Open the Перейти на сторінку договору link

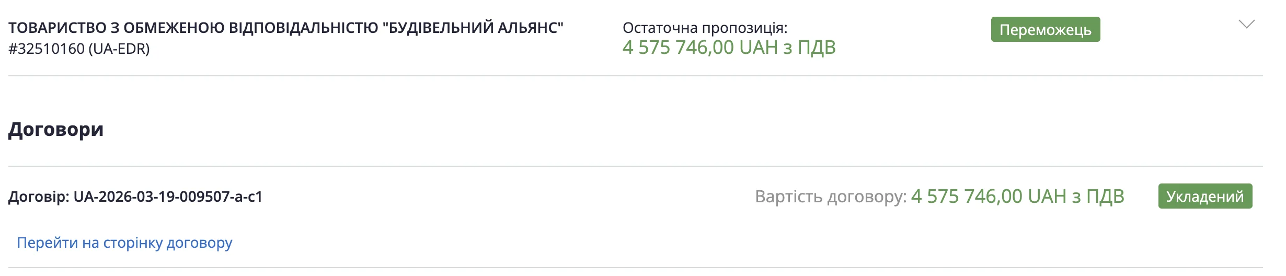(124, 243)
